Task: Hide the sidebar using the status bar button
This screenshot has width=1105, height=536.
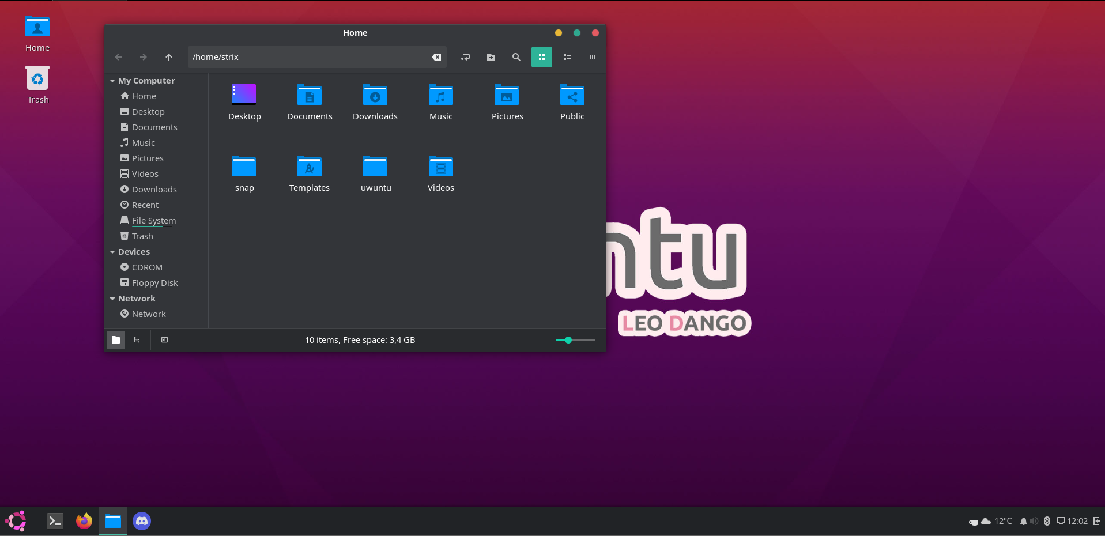Action: tap(164, 340)
